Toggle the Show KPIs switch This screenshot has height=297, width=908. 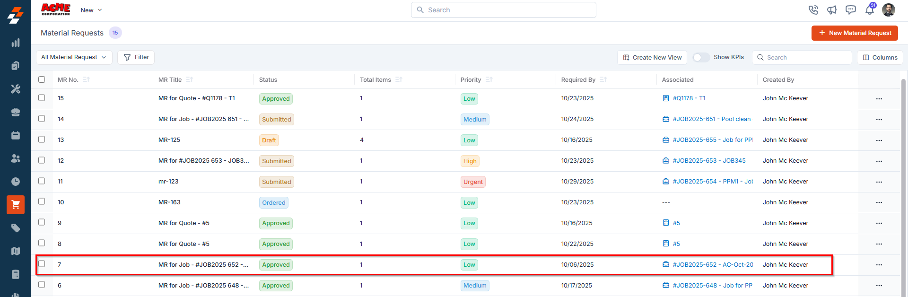click(x=701, y=57)
